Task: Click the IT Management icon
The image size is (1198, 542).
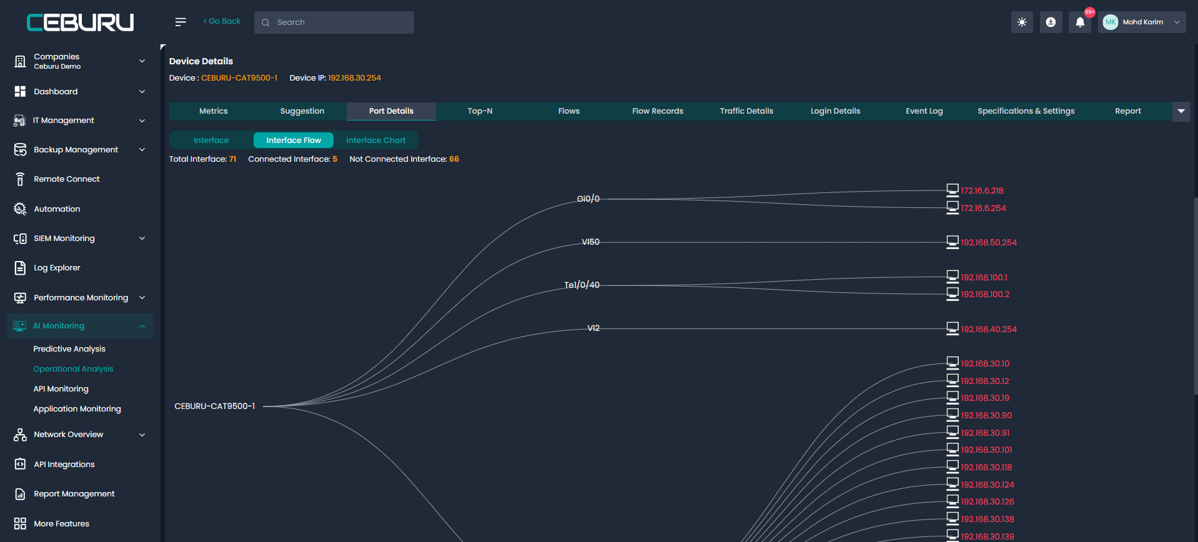Action: pos(19,121)
